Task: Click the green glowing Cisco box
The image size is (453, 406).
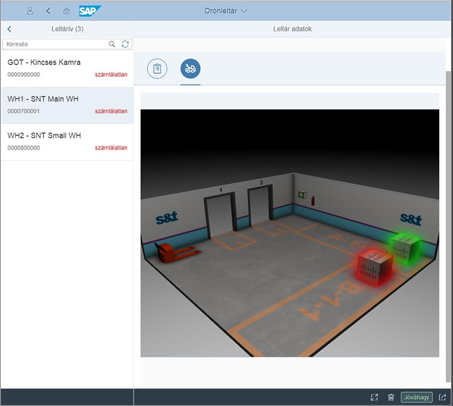Action: 405,245
